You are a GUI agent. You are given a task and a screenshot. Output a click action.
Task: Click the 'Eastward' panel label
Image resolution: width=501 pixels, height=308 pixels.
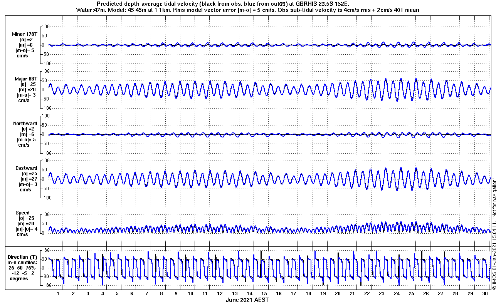[x=26, y=168]
